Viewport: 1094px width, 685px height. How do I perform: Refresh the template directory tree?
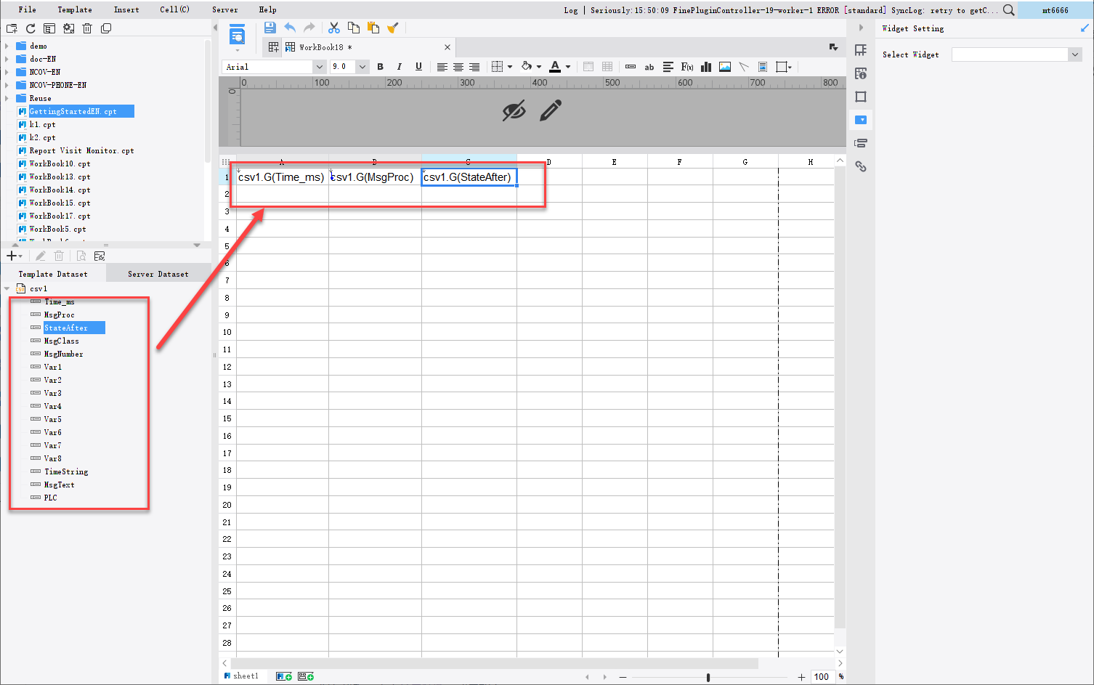click(x=31, y=28)
